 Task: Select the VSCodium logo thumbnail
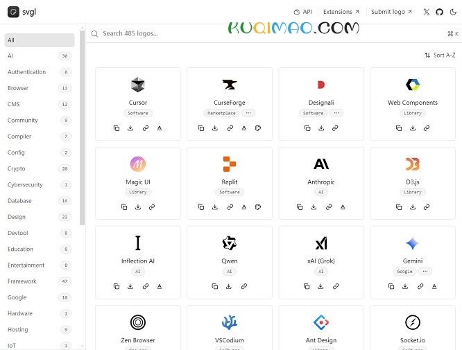coord(229,322)
